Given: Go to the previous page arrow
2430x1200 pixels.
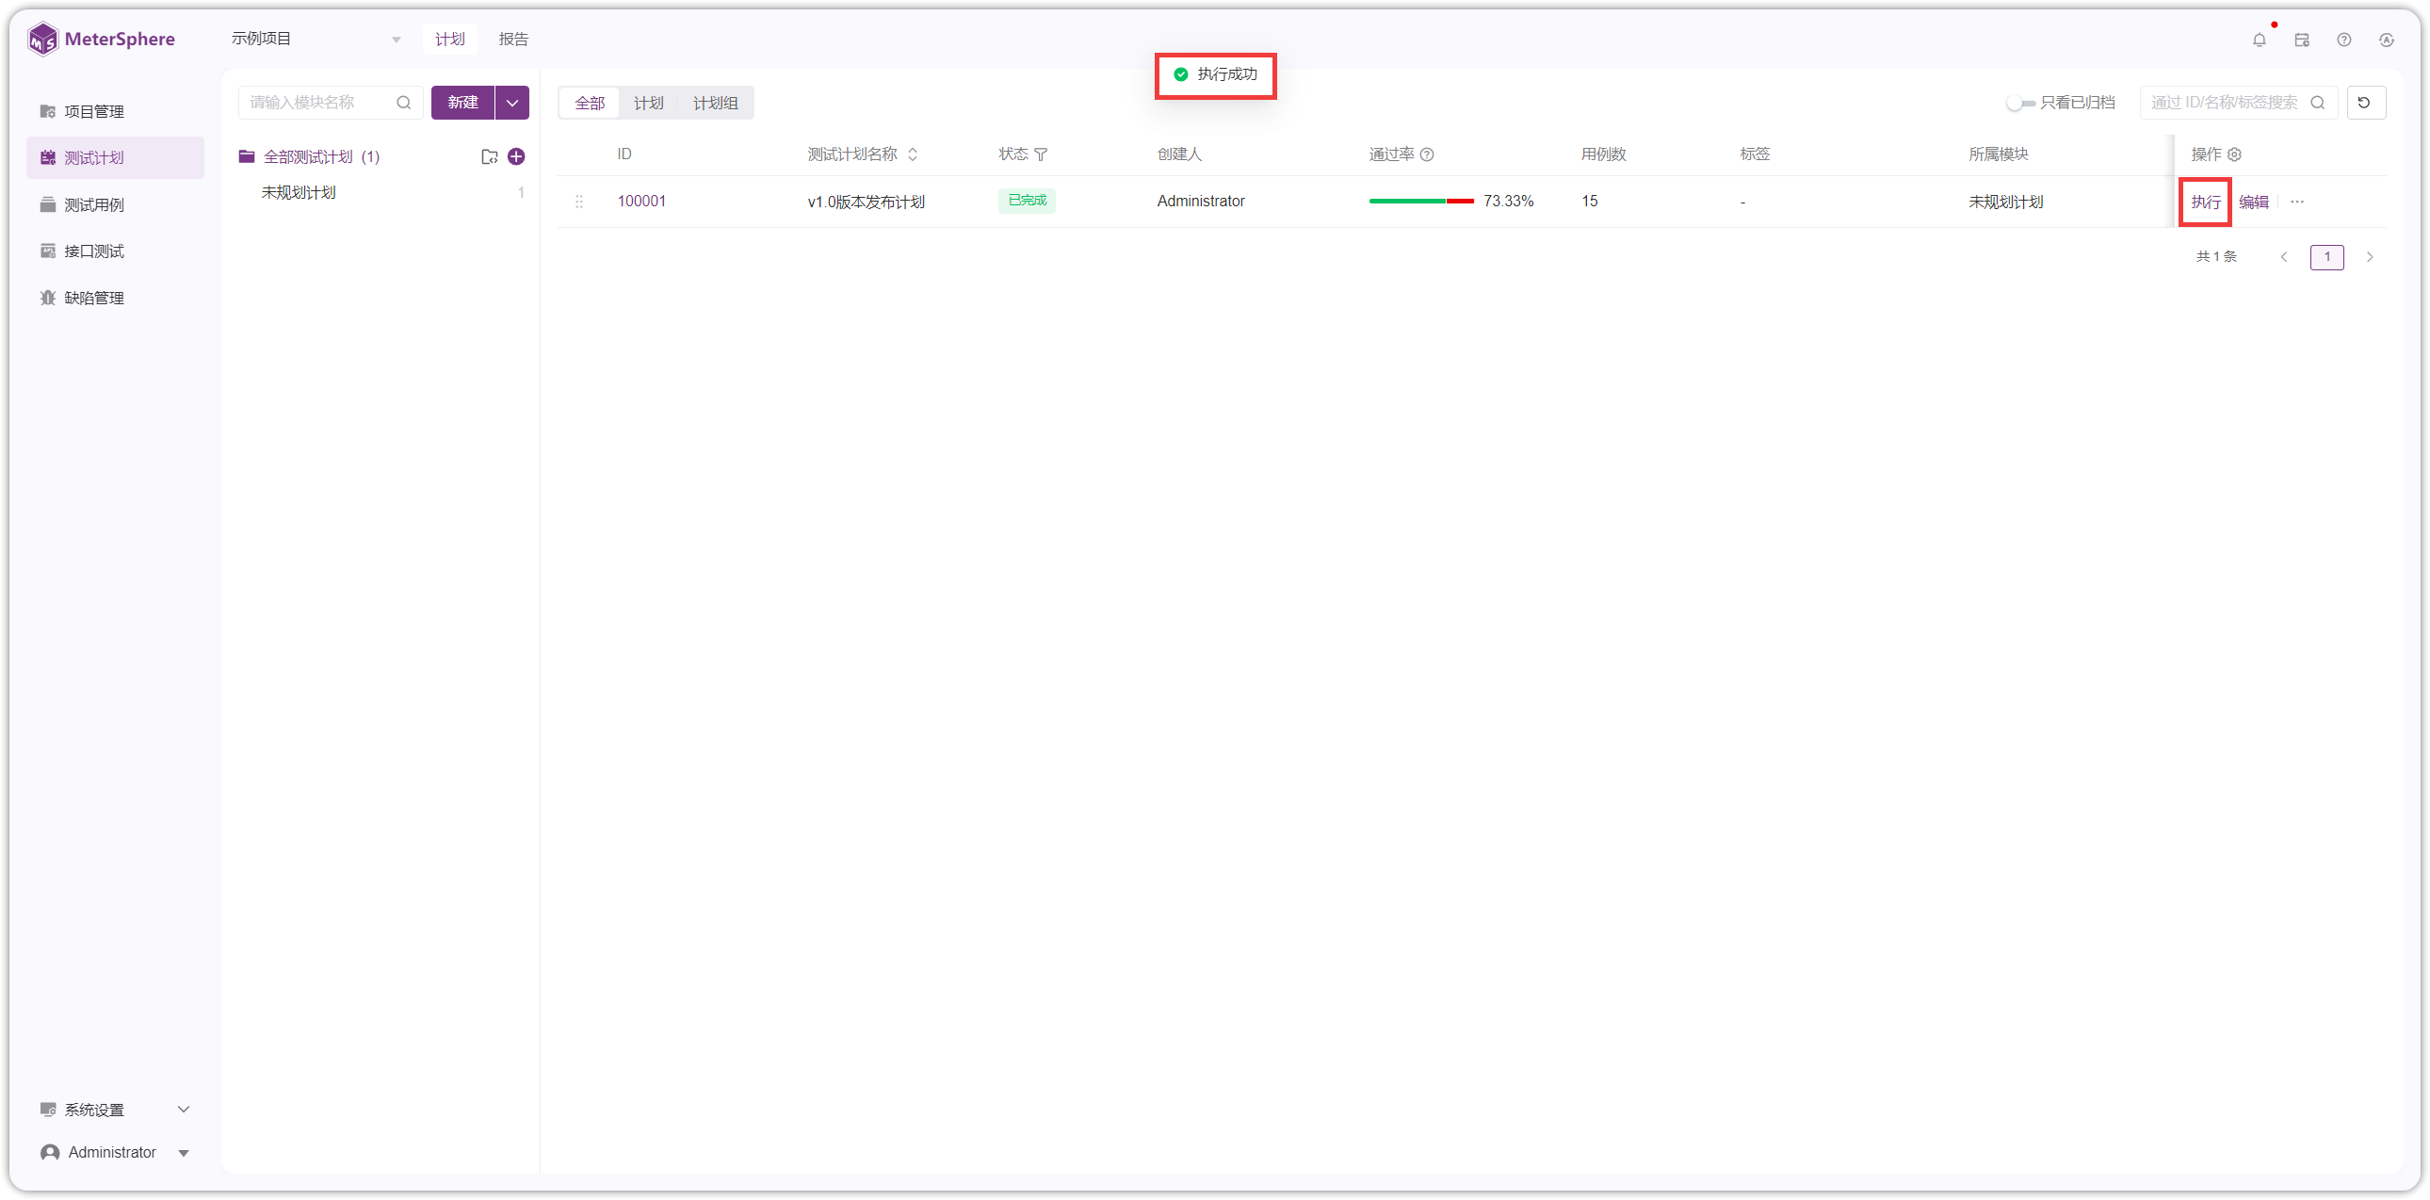Looking at the screenshot, I should (x=2284, y=256).
